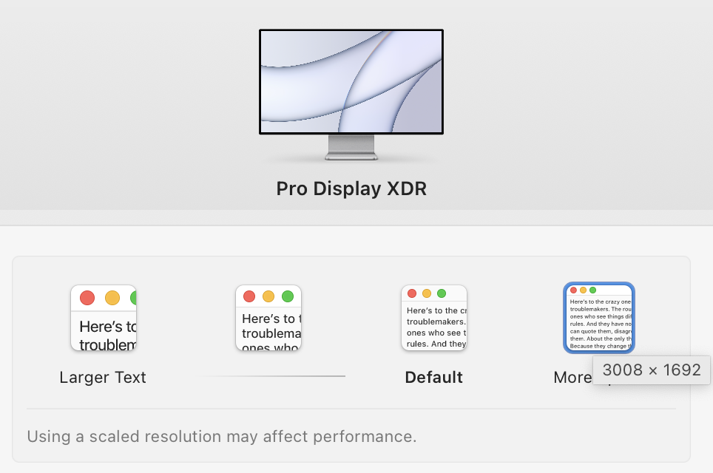The height and width of the screenshot is (473, 713).
Task: Click the silver monitor stand
Action: point(351,147)
